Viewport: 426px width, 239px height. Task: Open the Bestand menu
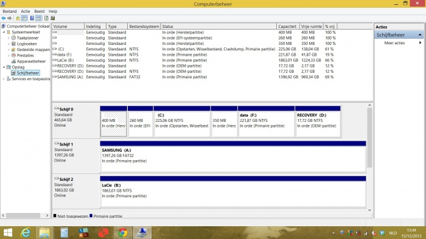point(10,12)
